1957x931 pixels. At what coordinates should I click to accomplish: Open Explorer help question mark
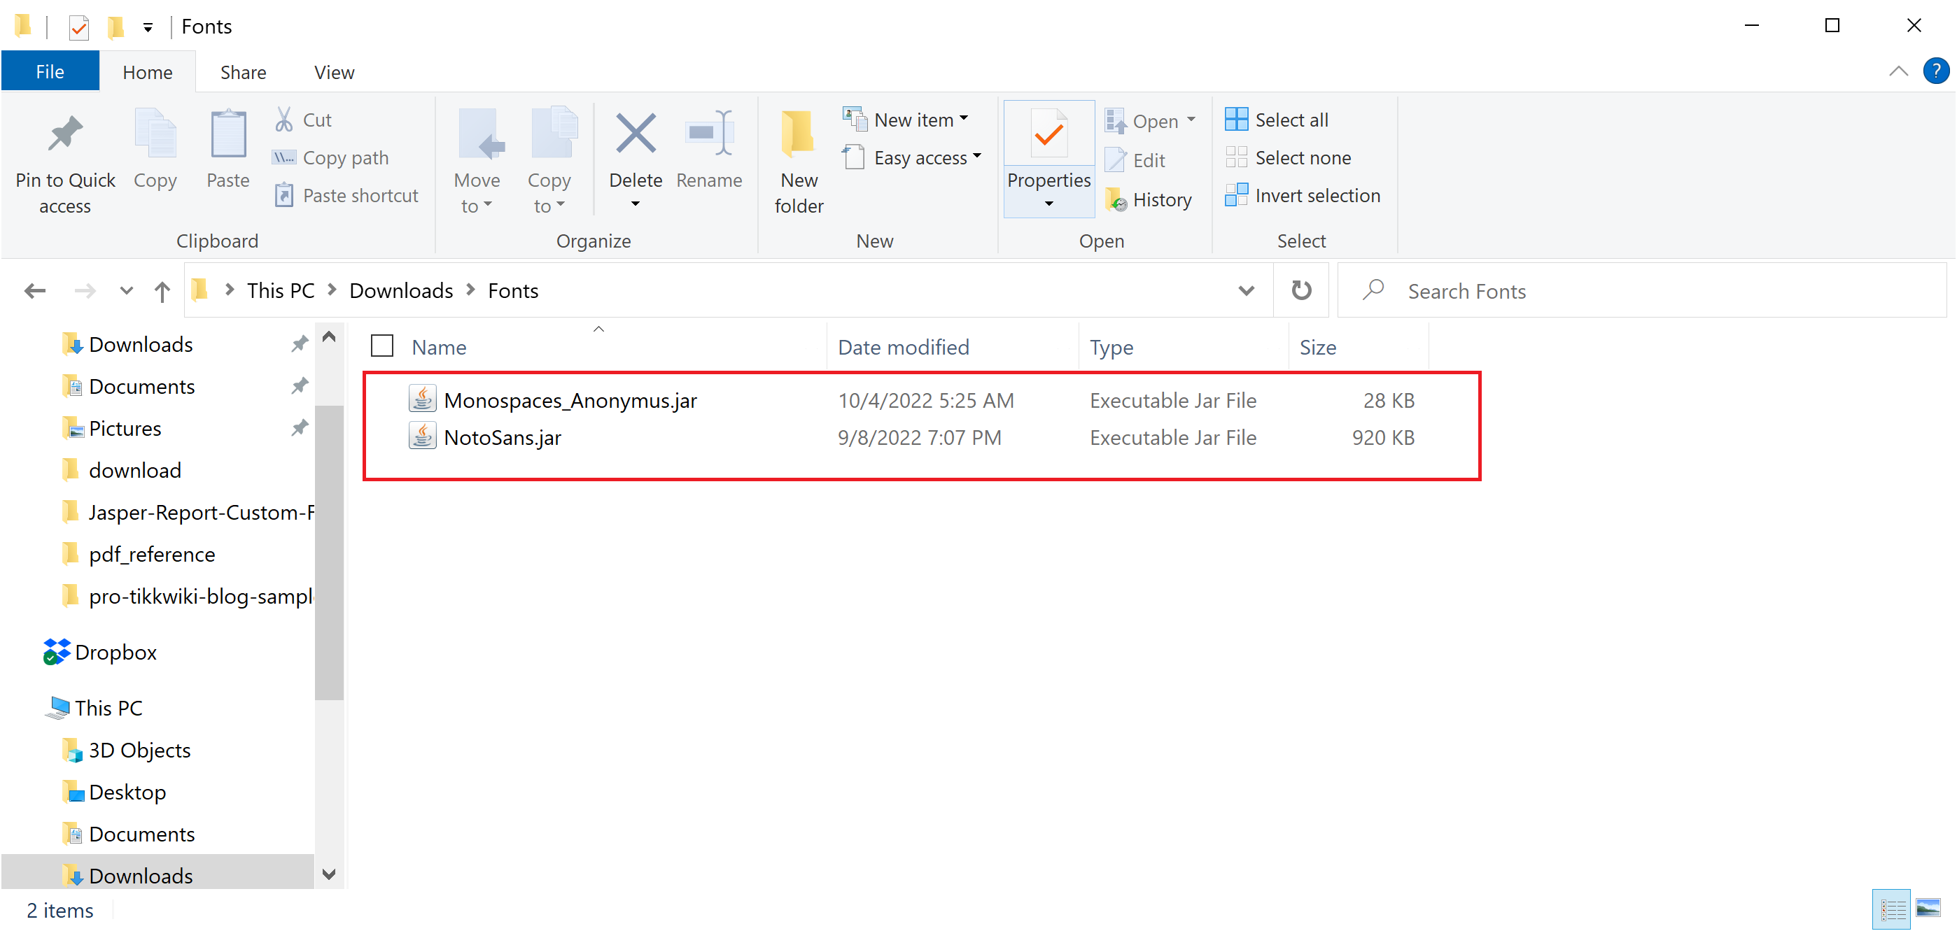click(1936, 71)
